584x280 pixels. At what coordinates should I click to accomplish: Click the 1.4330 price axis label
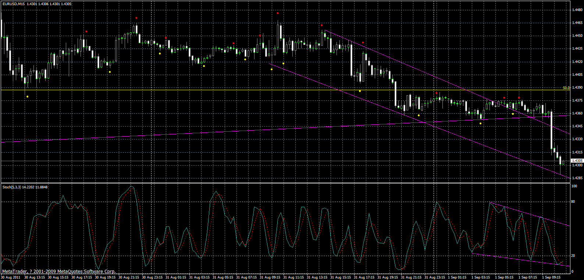(x=577, y=139)
